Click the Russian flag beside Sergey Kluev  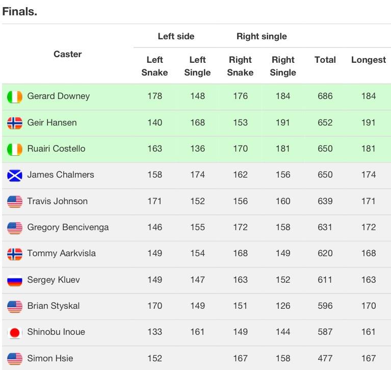tap(15, 280)
